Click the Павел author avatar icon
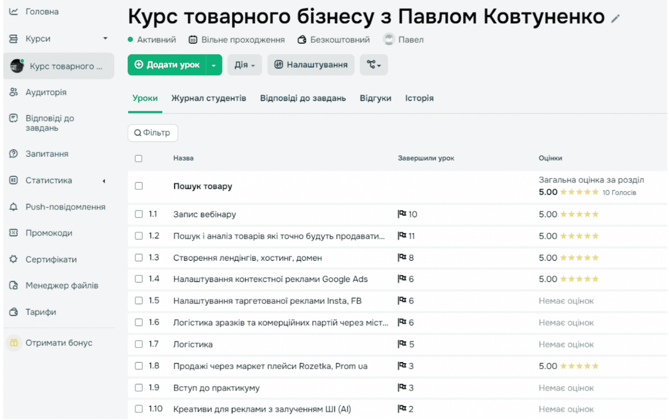669x420 pixels. (389, 40)
